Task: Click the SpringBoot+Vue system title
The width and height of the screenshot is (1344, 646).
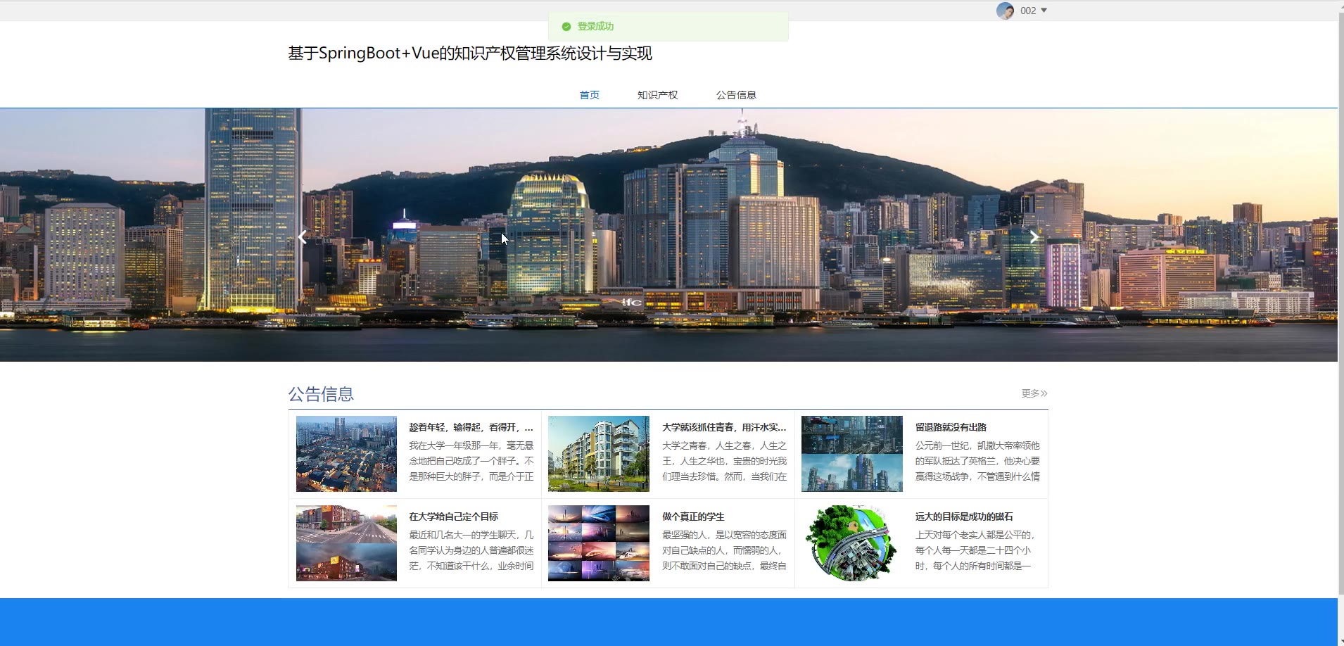Action: [x=470, y=53]
